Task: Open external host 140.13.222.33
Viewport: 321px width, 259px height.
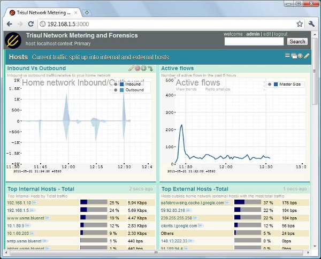Action: point(174,241)
